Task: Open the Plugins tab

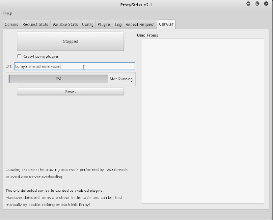Action: click(x=104, y=24)
